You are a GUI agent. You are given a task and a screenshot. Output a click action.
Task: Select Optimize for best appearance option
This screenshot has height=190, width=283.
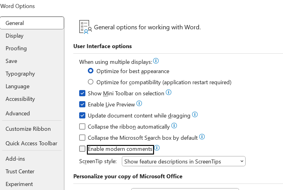(x=91, y=71)
